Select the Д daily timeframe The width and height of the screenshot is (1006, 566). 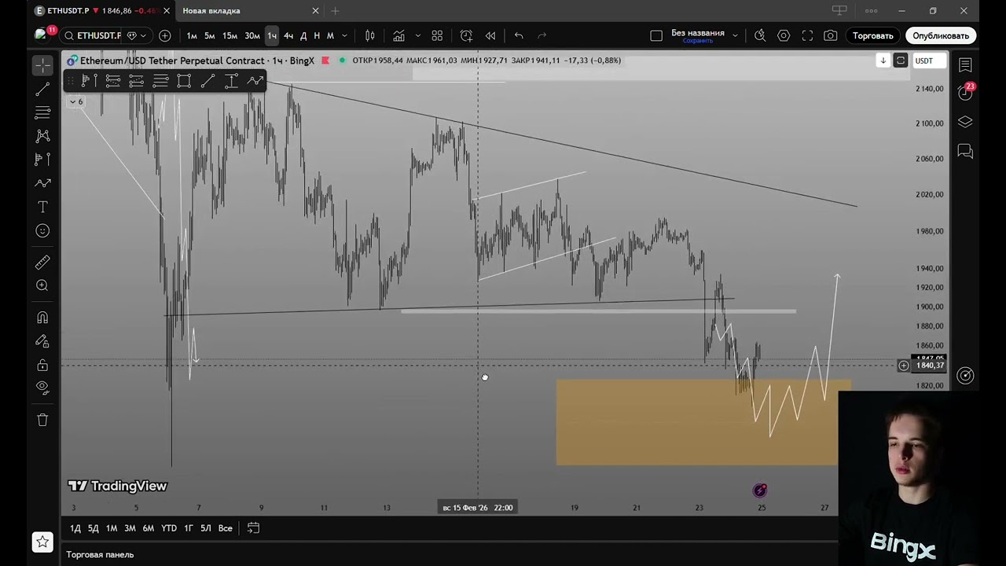[x=303, y=35]
